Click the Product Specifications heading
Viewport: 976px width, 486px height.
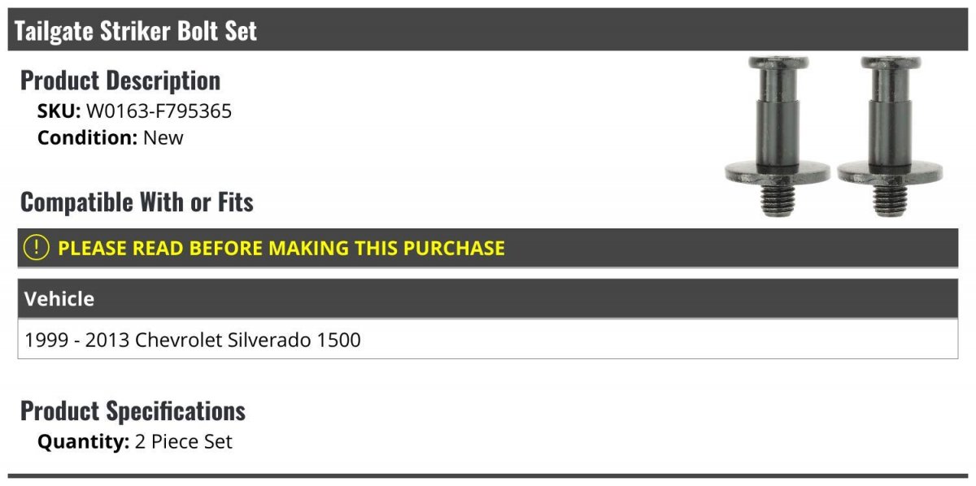[x=133, y=410]
